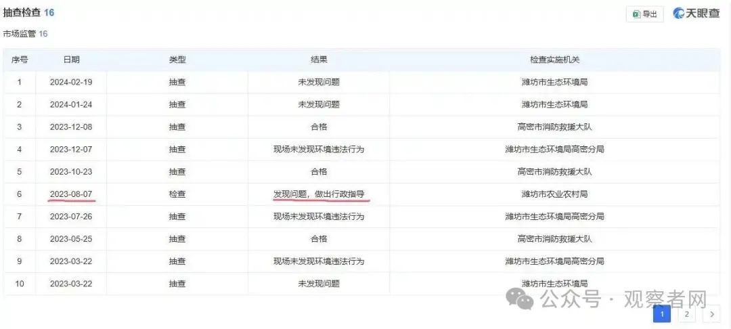Image resolution: width=731 pixels, height=329 pixels.
Task: Click 合格 result in 2023-05-25 row
Action: click(x=319, y=238)
